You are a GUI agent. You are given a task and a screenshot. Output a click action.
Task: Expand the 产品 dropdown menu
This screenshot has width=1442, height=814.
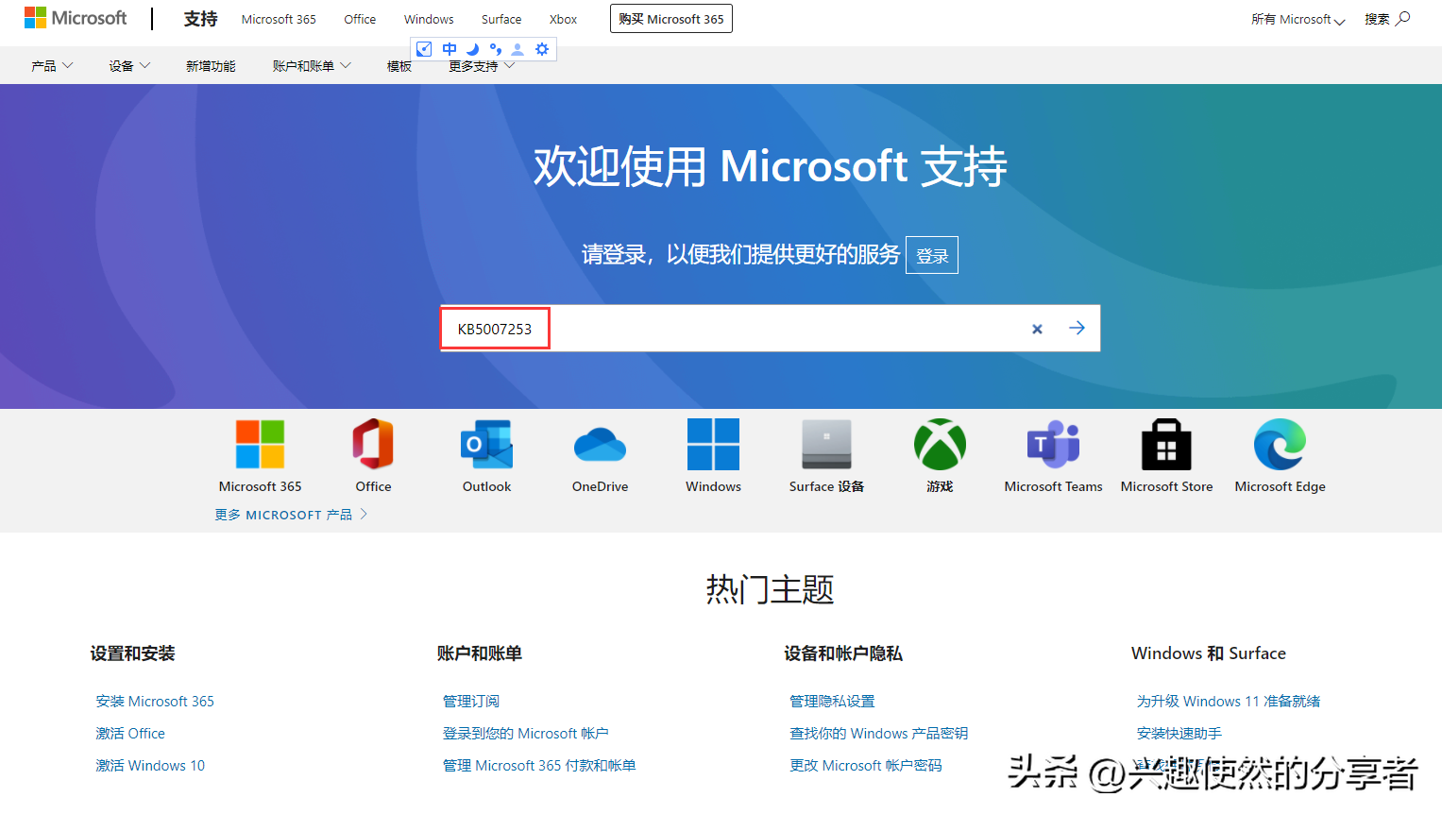tap(52, 66)
